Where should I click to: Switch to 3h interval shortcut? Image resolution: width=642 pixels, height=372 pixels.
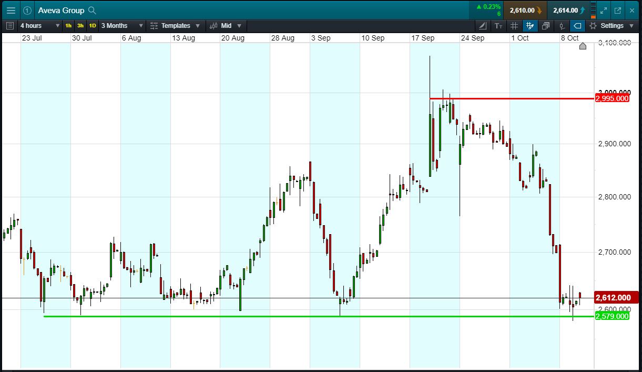click(x=80, y=25)
